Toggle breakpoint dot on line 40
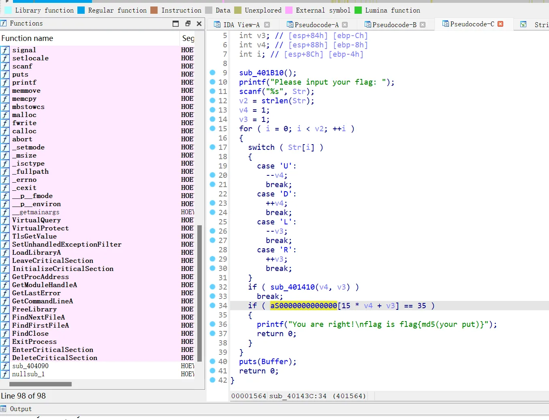The image size is (549, 420). 212,361
